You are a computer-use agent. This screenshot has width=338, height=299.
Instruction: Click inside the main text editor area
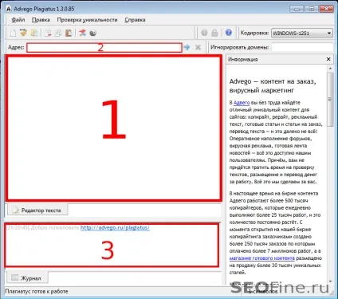click(x=114, y=128)
